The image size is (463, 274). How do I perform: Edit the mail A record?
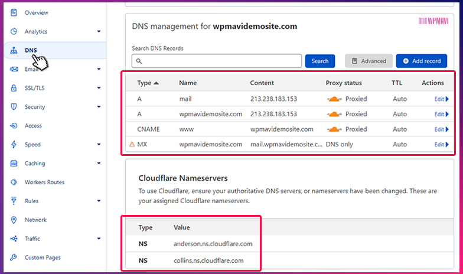pyautogui.click(x=442, y=99)
